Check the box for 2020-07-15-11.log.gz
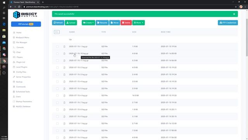Viewport: 248px width, 140px height. 57,61
